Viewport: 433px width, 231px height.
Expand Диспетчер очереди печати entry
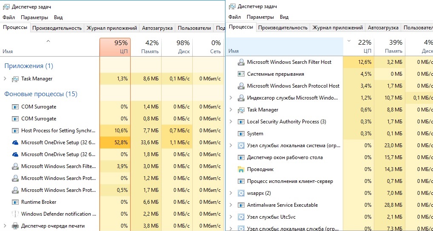click(x=5, y=226)
